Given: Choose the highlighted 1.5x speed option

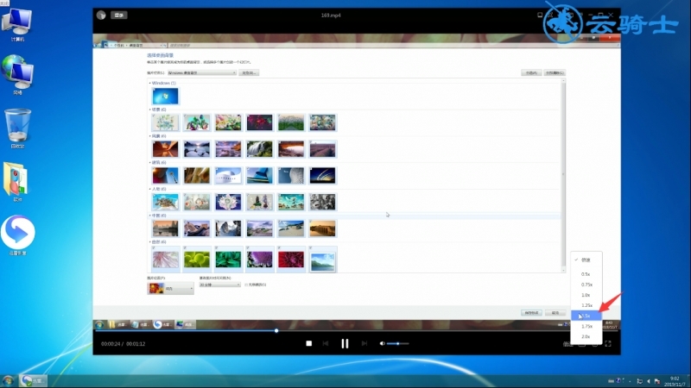Looking at the screenshot, I should coord(586,316).
